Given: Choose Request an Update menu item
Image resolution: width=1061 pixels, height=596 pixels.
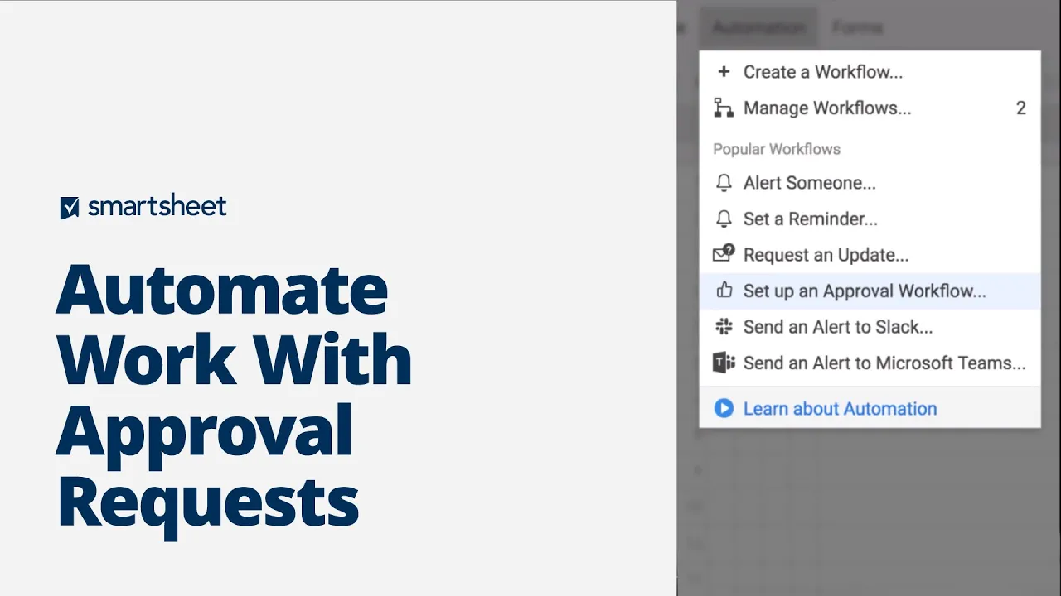Looking at the screenshot, I should (x=870, y=255).
